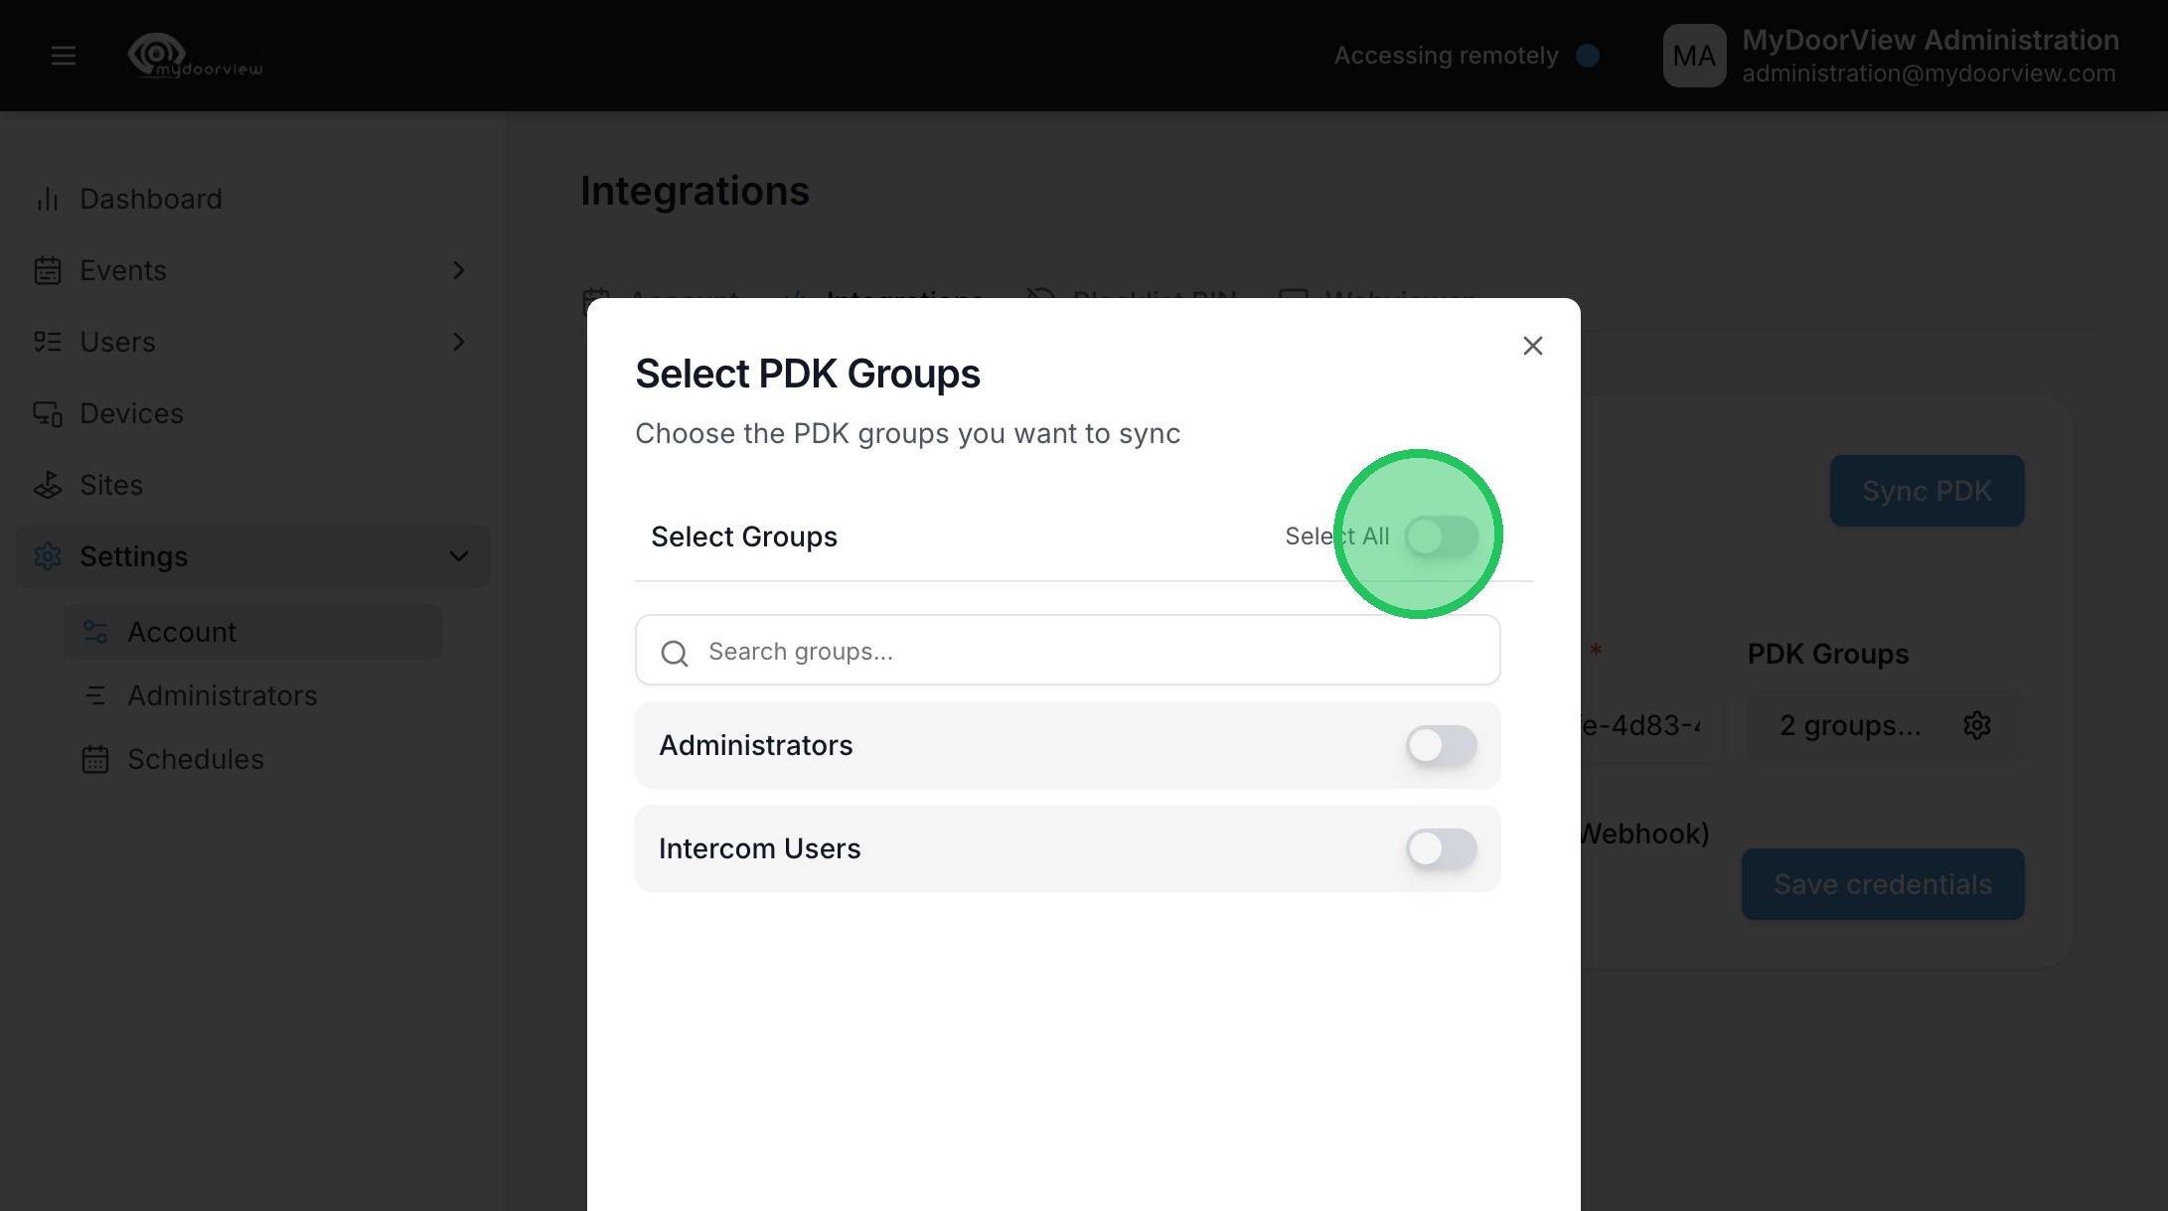Close the Select PDK Groups dialog
The height and width of the screenshot is (1211, 2168).
[x=1532, y=346]
